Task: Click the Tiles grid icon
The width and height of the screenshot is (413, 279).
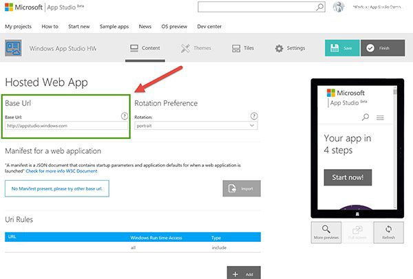Action: (236, 48)
